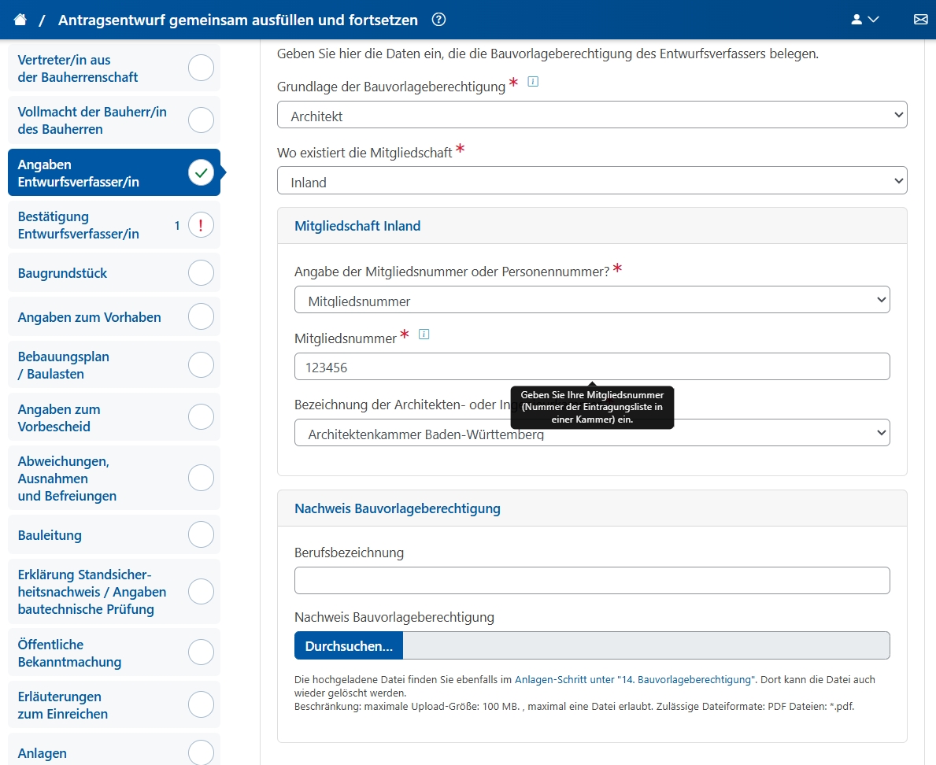Click the home icon in header

pyautogui.click(x=20, y=20)
